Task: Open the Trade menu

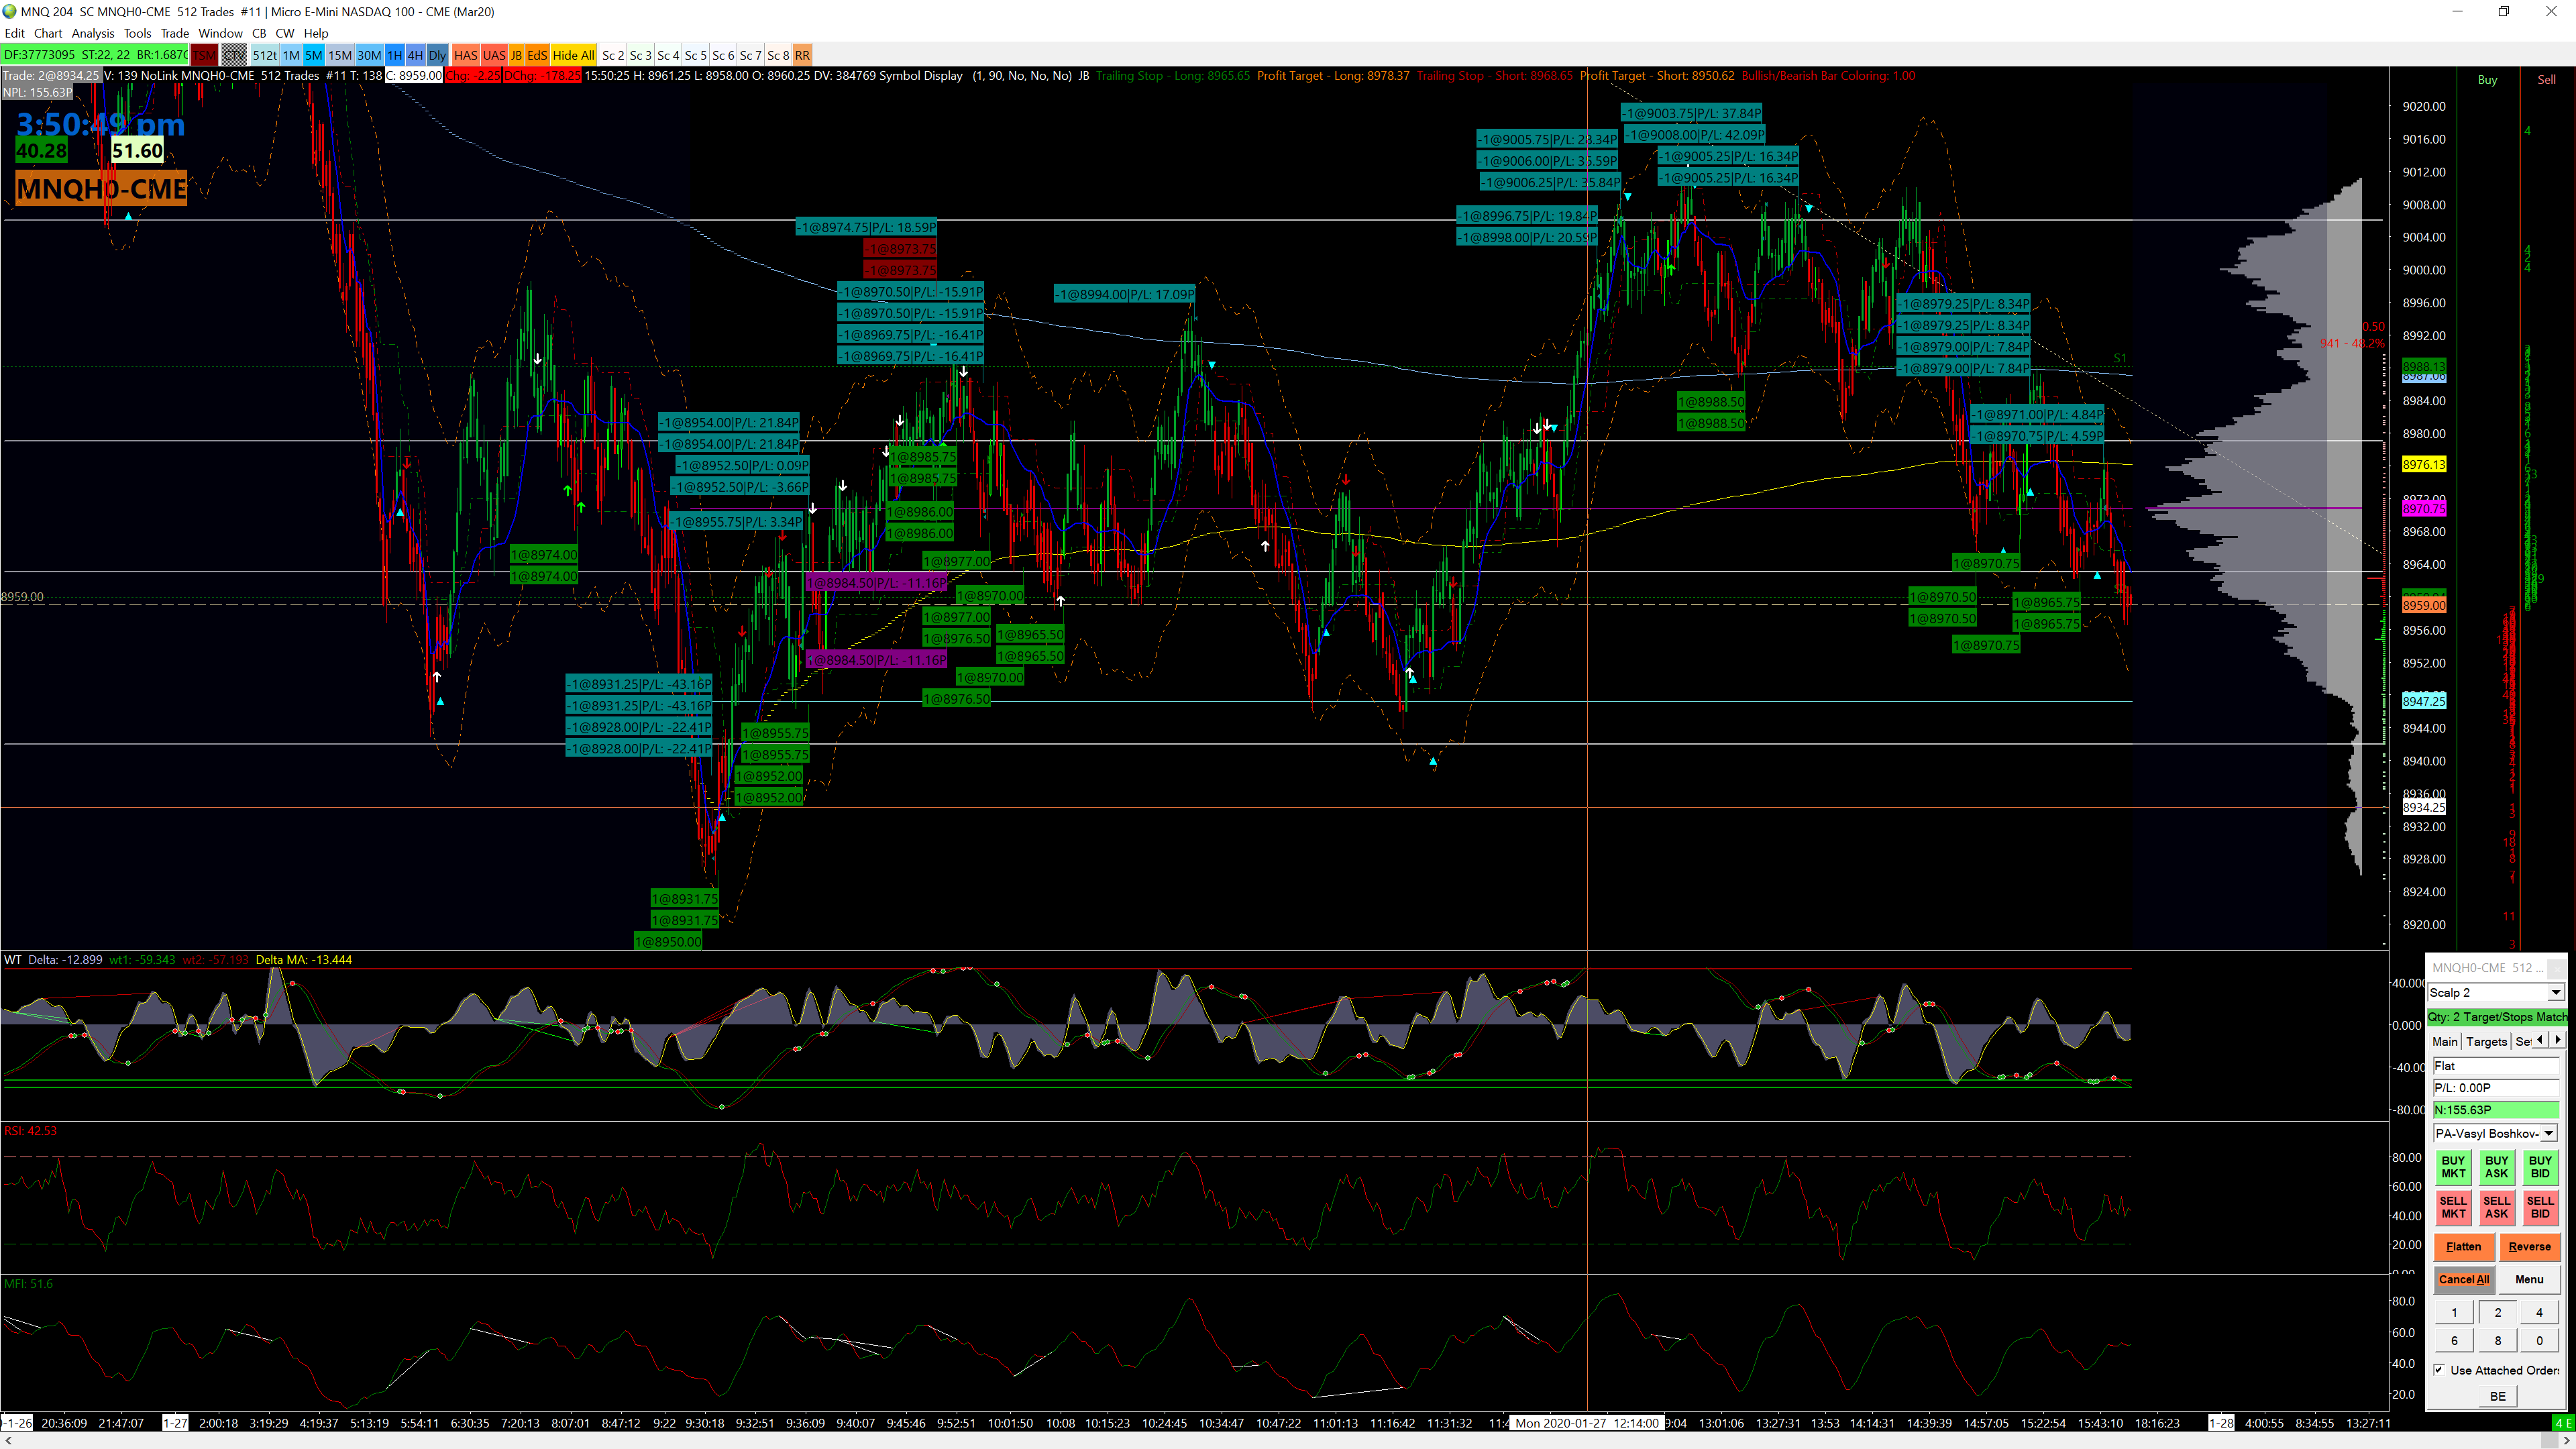Action: click(175, 33)
